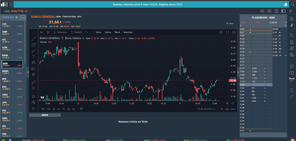Open the 5m timeframe dropdown
Viewport: 296px width, 141px height.
click(42, 32)
